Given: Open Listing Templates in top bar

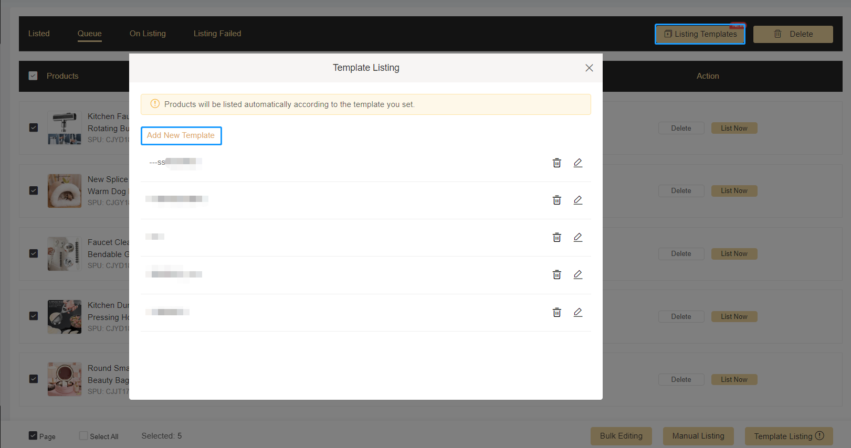Looking at the screenshot, I should [x=700, y=34].
